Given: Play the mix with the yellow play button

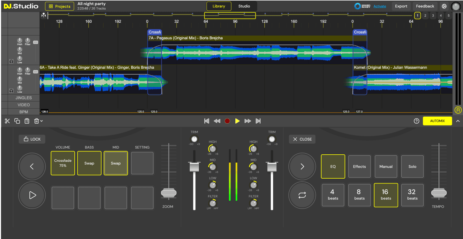Looking at the screenshot, I should pos(237,121).
